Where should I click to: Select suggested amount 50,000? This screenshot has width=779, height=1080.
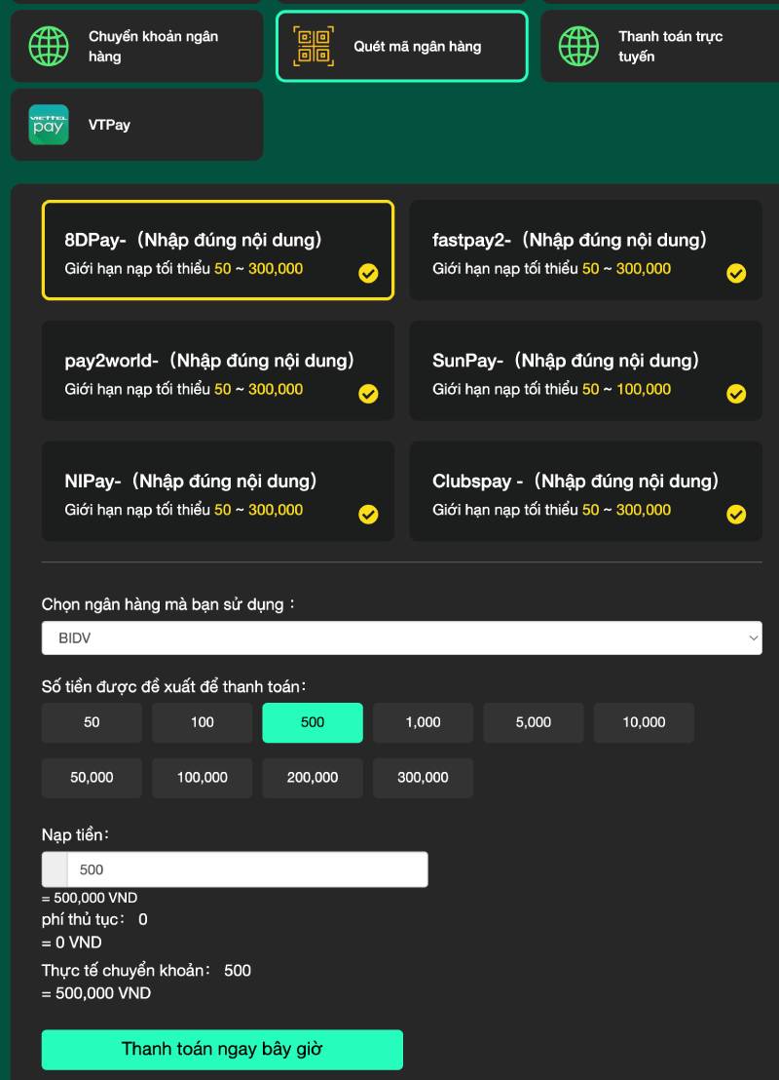[92, 778]
